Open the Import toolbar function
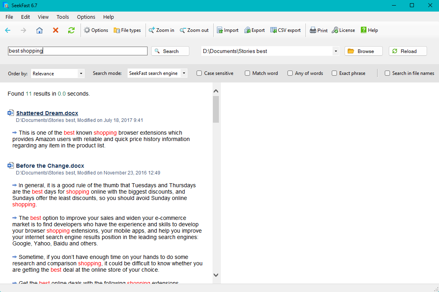 tap(227, 30)
